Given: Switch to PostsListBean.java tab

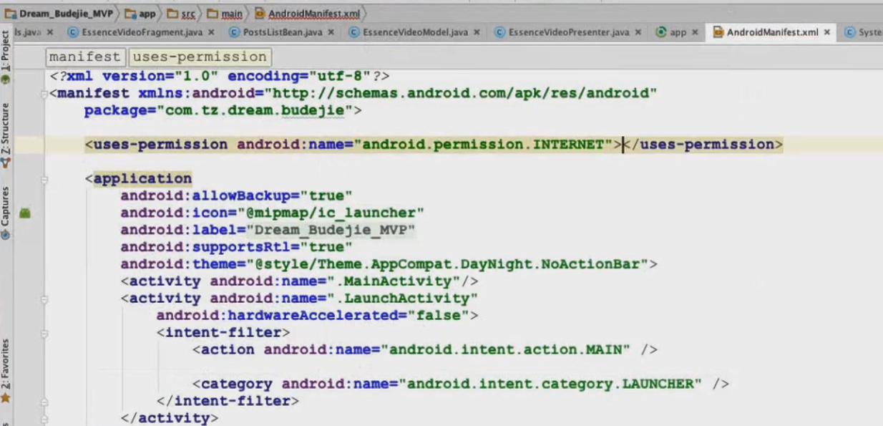Looking at the screenshot, I should tap(283, 32).
